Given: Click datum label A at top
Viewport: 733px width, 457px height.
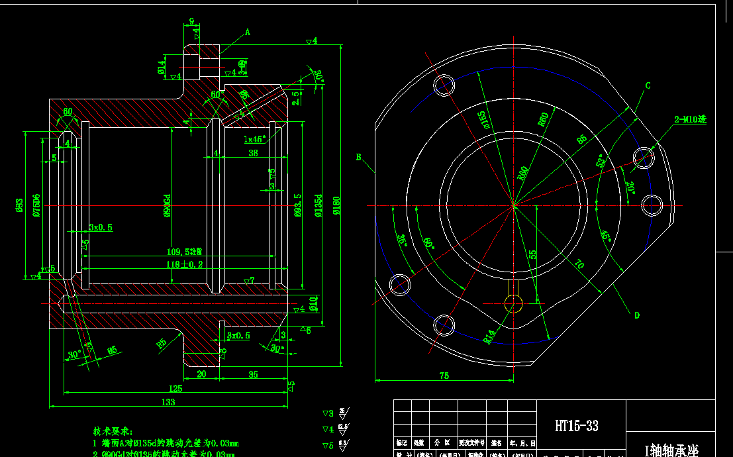Looking at the screenshot, I should [x=248, y=32].
